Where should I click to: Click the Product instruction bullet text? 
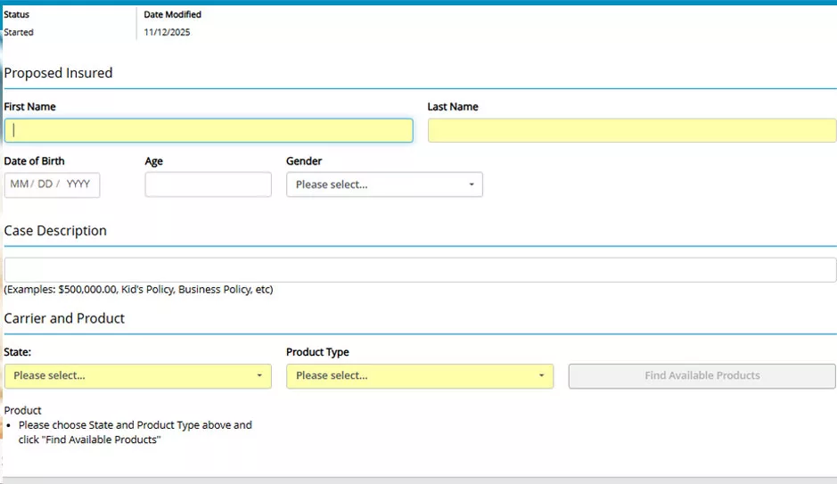click(x=134, y=432)
